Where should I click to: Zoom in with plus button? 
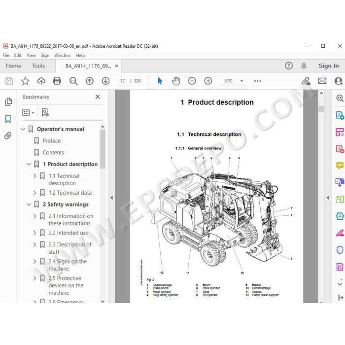coord(208,81)
